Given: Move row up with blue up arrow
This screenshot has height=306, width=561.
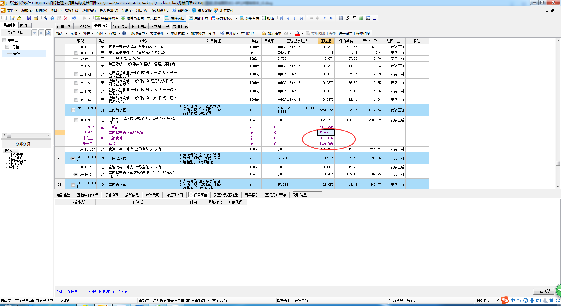Looking at the screenshot, I should (x=325, y=18).
